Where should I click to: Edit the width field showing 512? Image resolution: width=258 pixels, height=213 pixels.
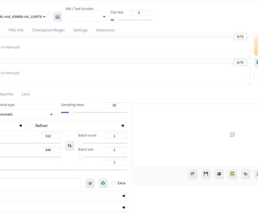click(50, 136)
